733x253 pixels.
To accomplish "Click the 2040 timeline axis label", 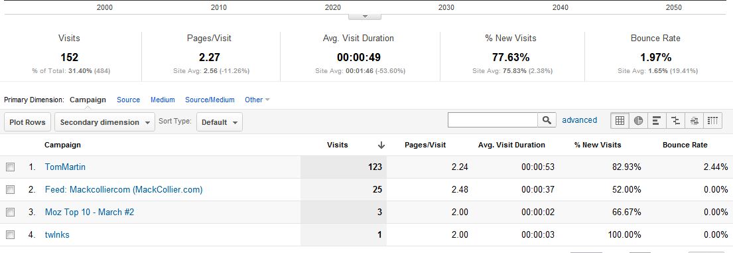I will pyautogui.click(x=560, y=7).
